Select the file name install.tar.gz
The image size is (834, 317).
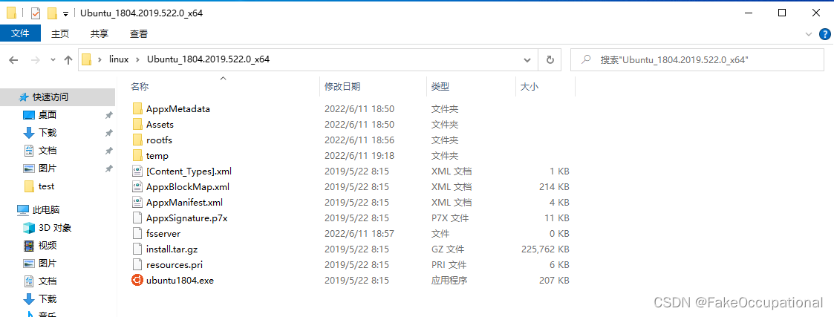172,249
